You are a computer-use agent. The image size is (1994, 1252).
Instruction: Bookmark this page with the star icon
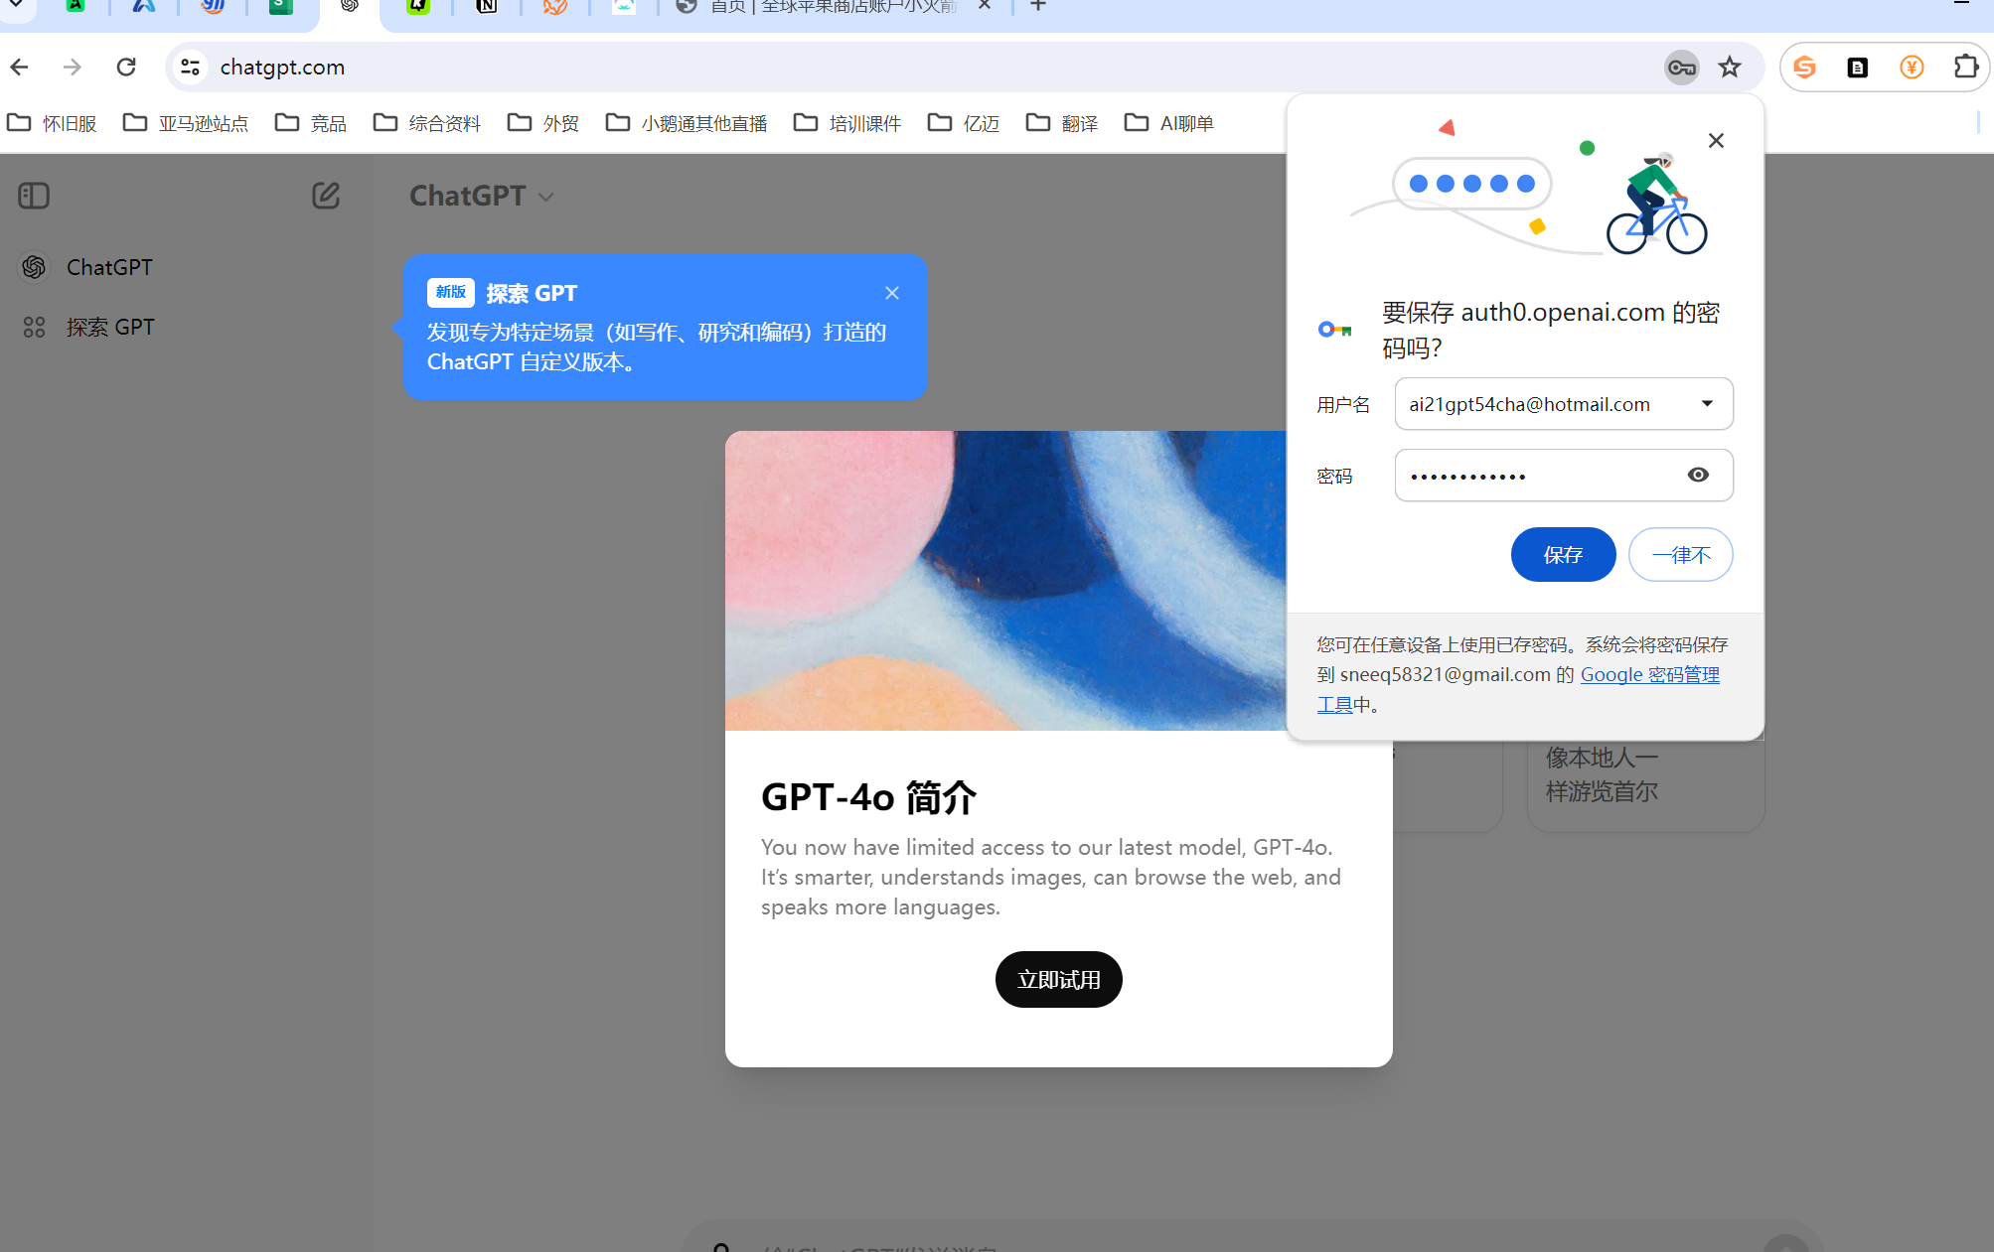(x=1730, y=68)
